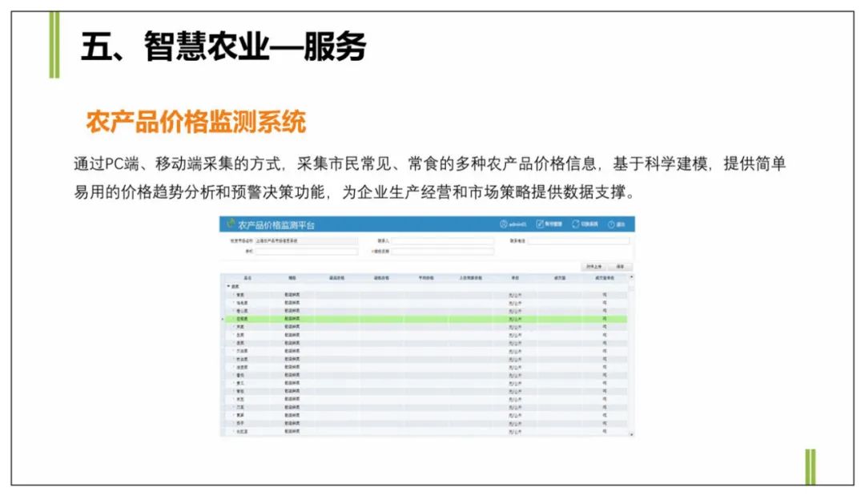The height and width of the screenshot is (496, 865).
Task: Click the pencil-and-square icon in the blue header
Action: pos(540,224)
